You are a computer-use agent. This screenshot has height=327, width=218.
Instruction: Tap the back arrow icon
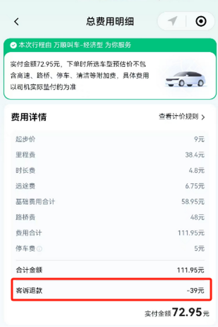pos(16,21)
